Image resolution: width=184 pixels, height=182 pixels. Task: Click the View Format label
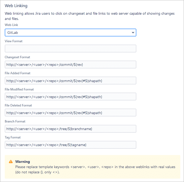point(14,41)
